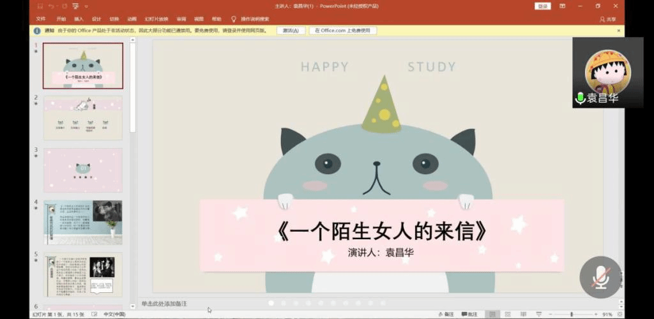Open the 文件 File menu
This screenshot has width=654, height=319.
click(41, 19)
